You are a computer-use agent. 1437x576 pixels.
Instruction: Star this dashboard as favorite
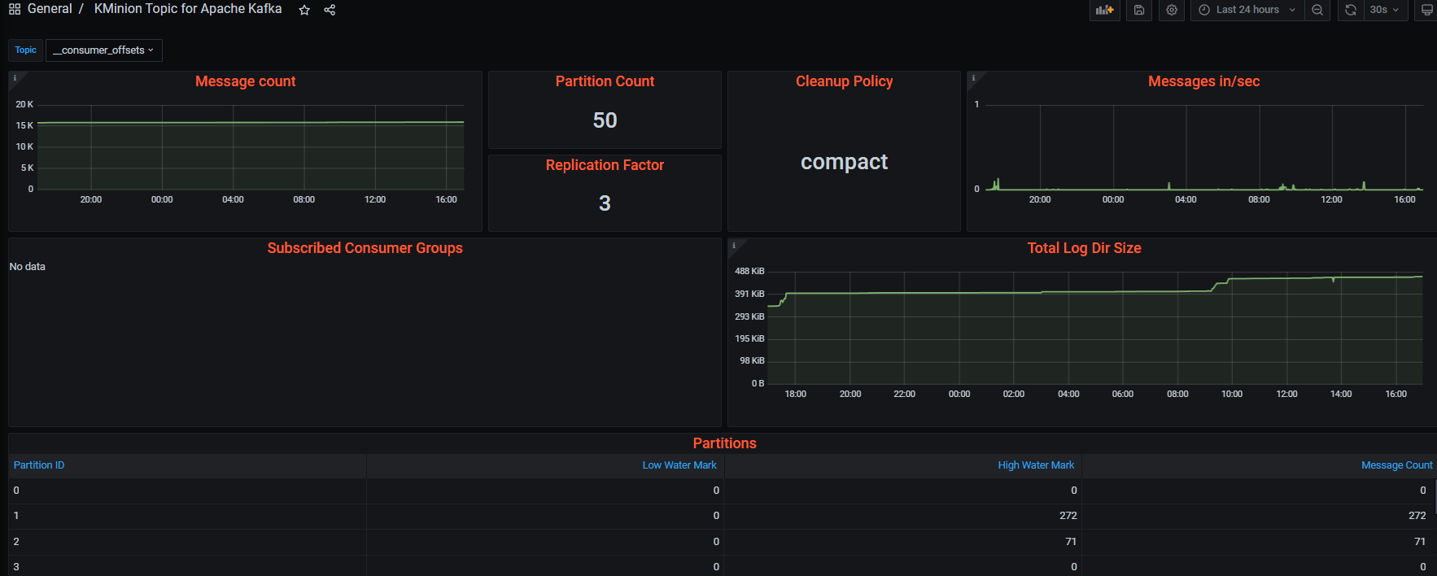[x=304, y=10]
